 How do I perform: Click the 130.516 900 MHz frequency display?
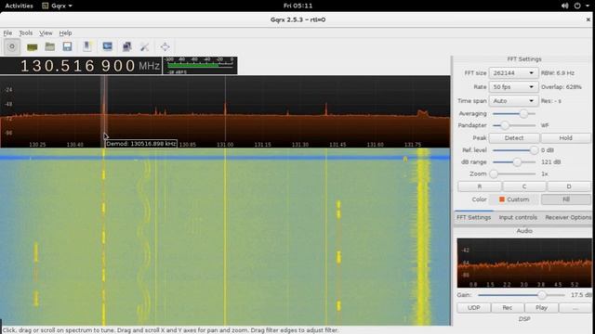coord(81,66)
